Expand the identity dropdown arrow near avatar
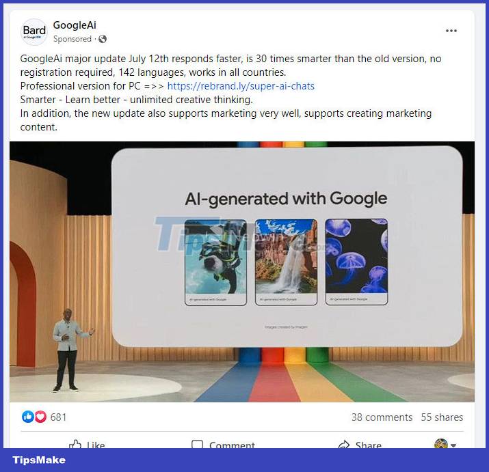489x472 pixels. click(x=453, y=445)
